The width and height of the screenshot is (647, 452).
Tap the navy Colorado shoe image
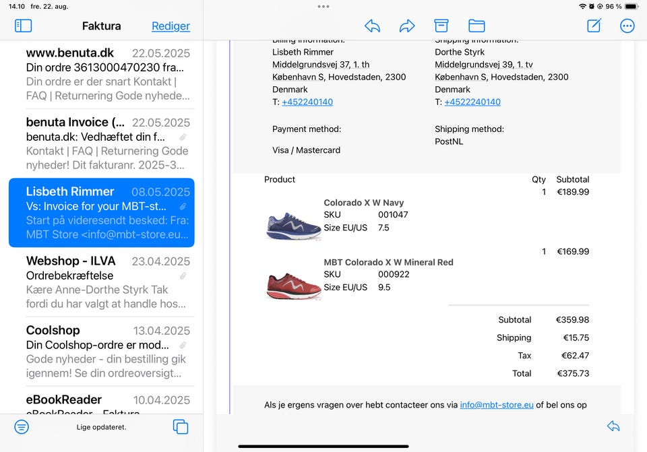pyautogui.click(x=293, y=225)
